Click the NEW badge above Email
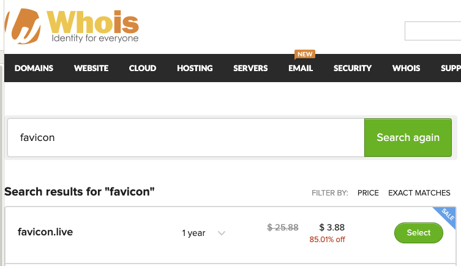Viewport: 461px width, 266px height. pyautogui.click(x=304, y=54)
